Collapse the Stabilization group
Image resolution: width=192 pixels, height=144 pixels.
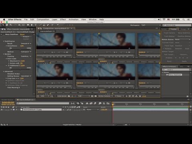pos(4,41)
